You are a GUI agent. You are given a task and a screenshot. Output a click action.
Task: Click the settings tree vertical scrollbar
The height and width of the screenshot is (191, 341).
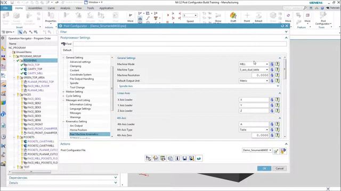click(112, 89)
